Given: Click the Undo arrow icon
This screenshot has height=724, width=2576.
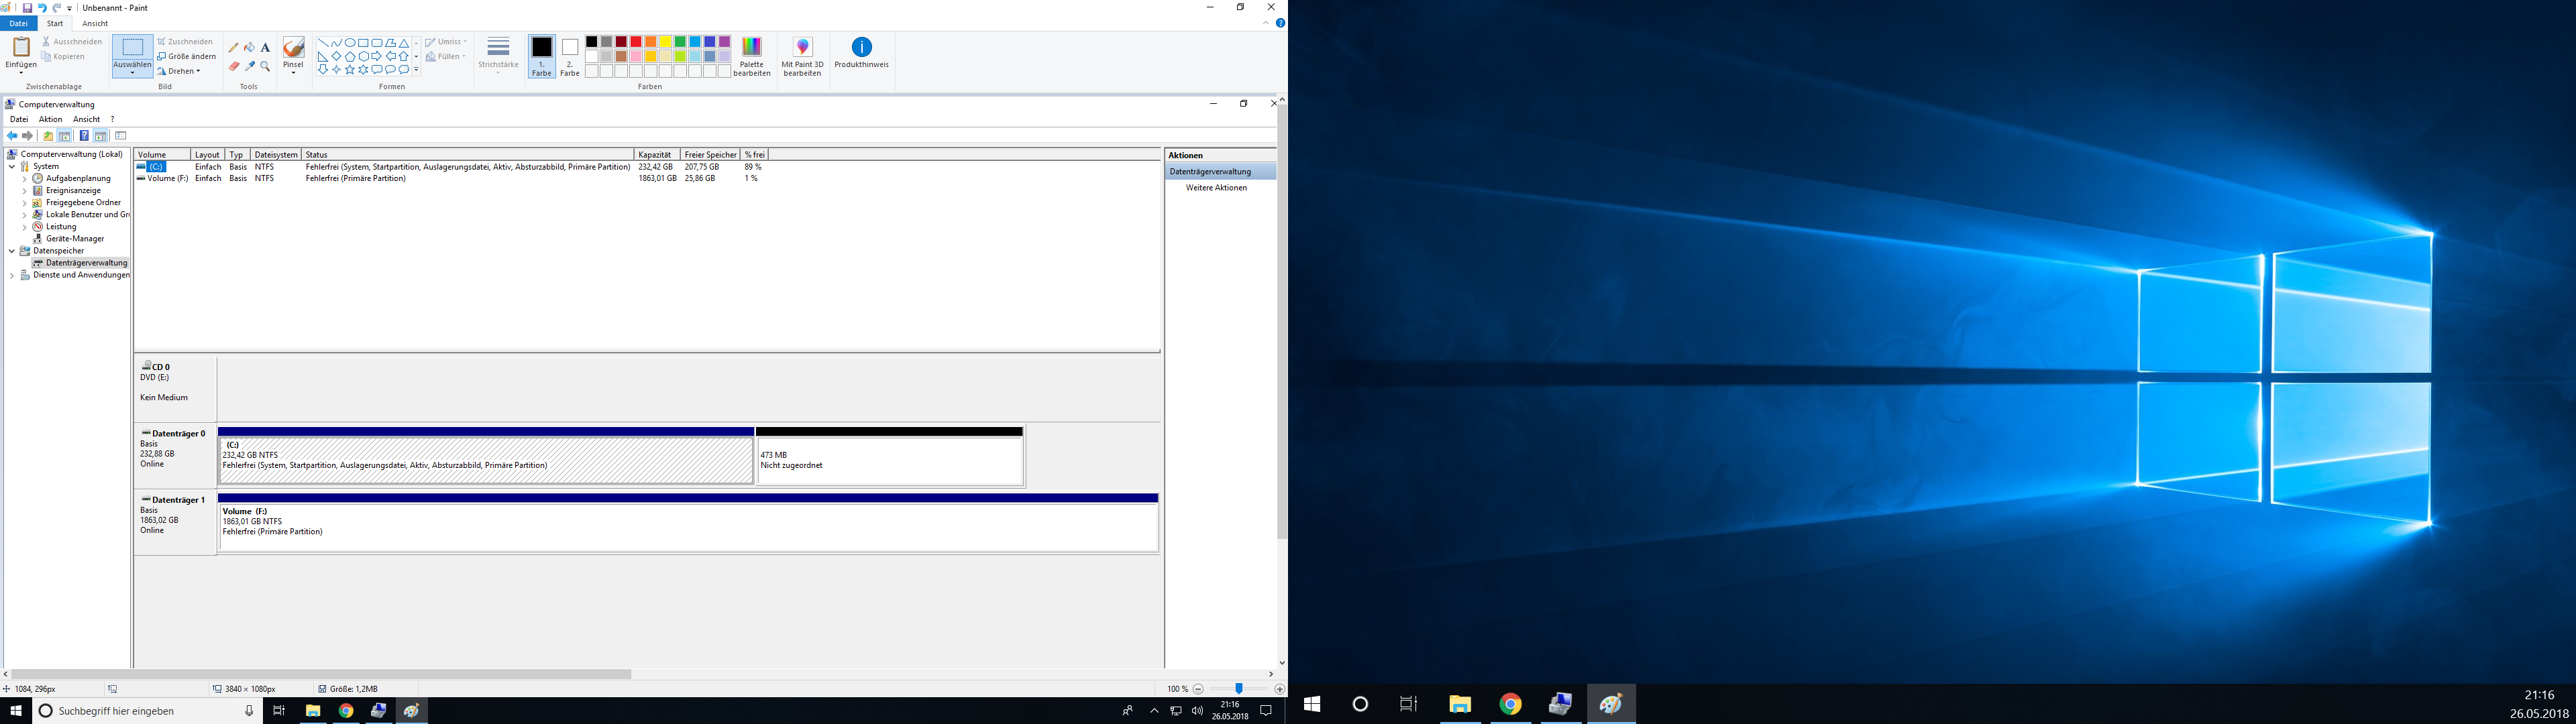Looking at the screenshot, I should coord(42,8).
